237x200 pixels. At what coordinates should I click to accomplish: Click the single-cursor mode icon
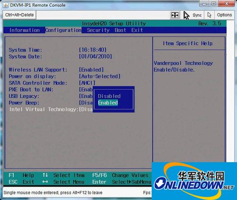pos(210,15)
